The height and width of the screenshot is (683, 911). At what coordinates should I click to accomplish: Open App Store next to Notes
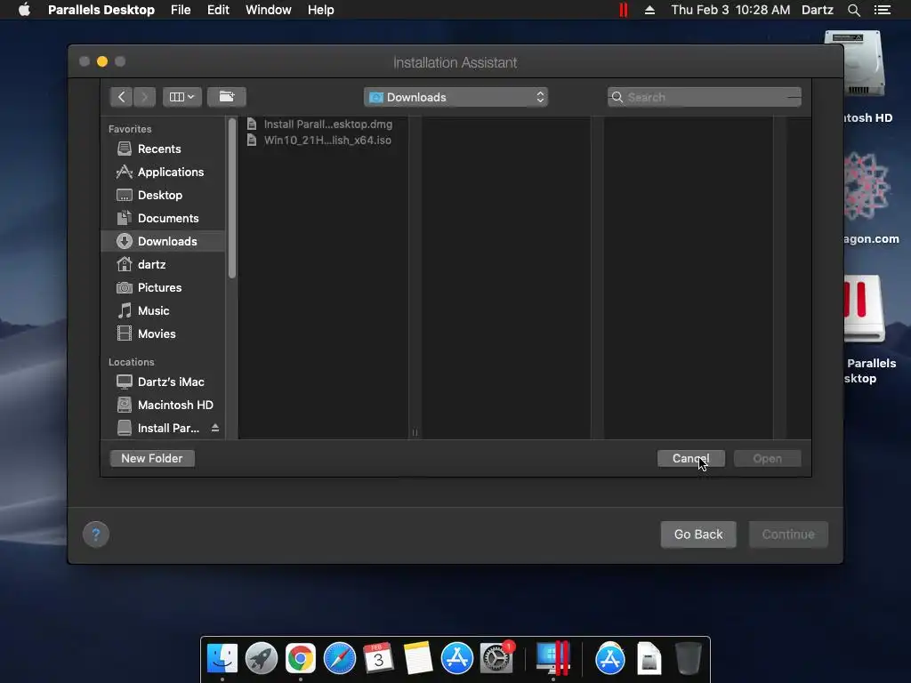tap(456, 658)
